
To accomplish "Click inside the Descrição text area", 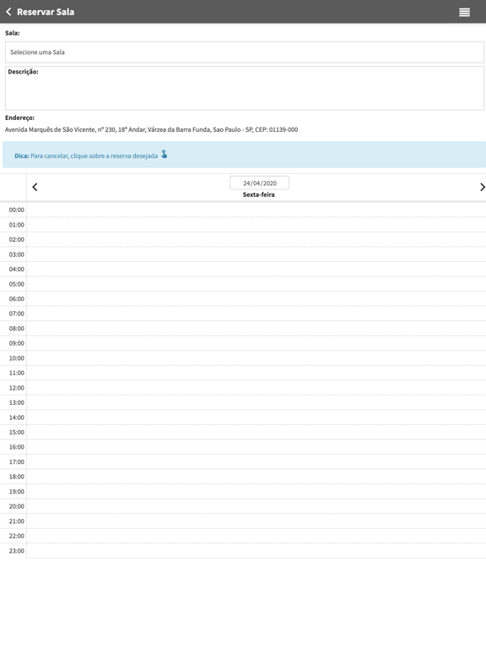I will tap(245, 88).
